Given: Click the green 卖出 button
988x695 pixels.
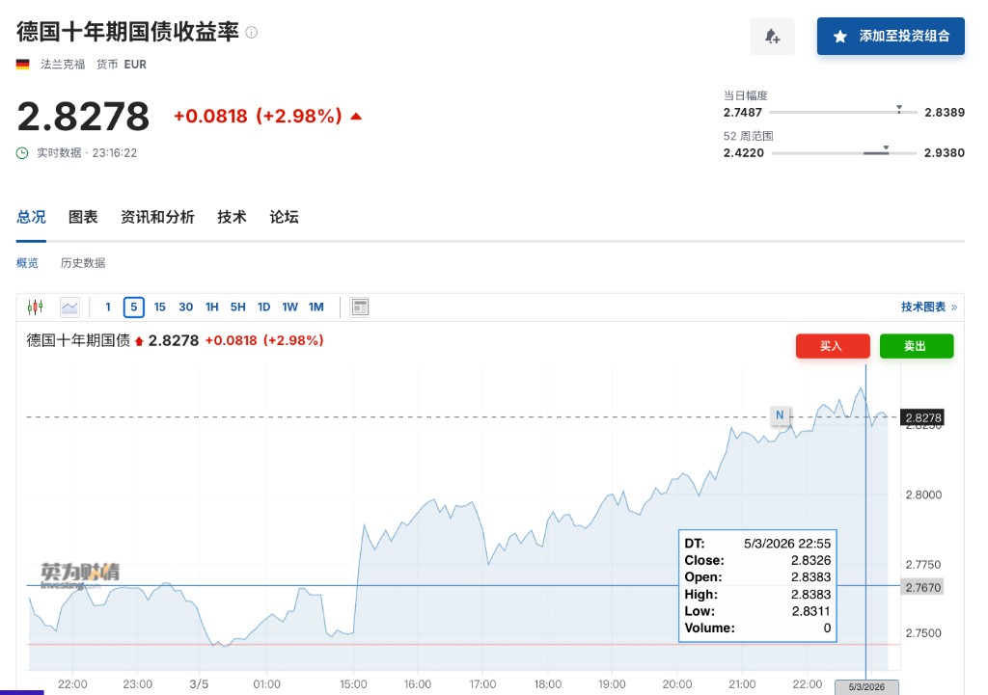Looking at the screenshot, I should click(x=916, y=346).
